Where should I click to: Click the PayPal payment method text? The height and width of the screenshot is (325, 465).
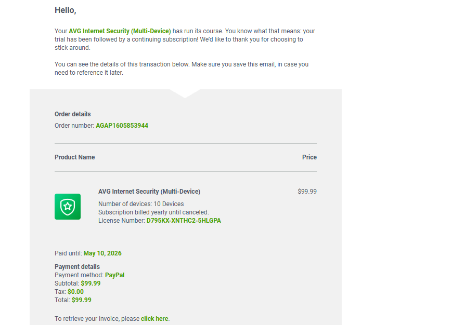click(x=114, y=275)
